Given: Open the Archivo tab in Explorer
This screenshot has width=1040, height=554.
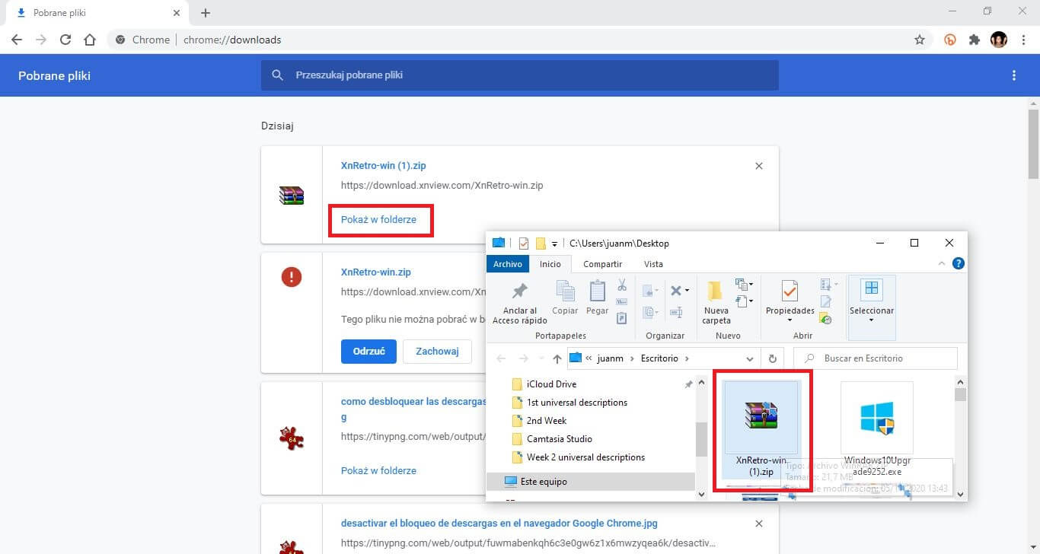Looking at the screenshot, I should point(508,263).
